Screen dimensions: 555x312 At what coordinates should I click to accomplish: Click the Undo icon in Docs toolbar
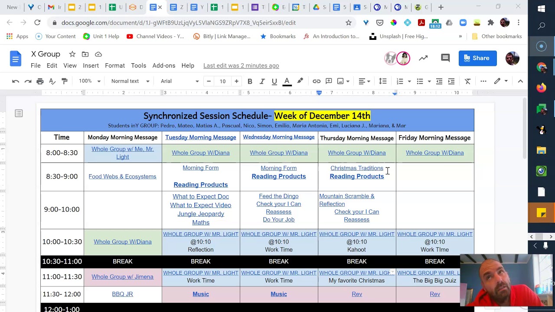click(16, 81)
